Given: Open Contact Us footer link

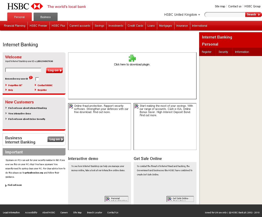Looking at the screenshot, I should coord(113,213).
